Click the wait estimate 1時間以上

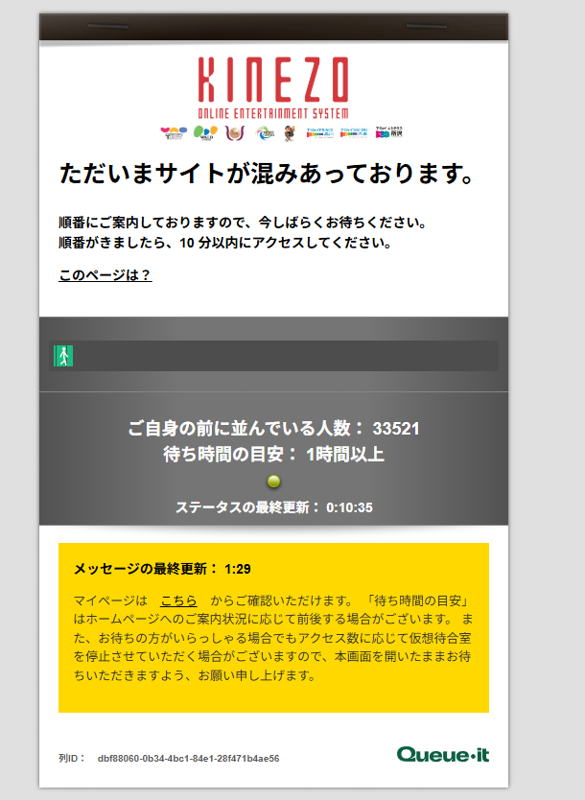click(x=345, y=454)
